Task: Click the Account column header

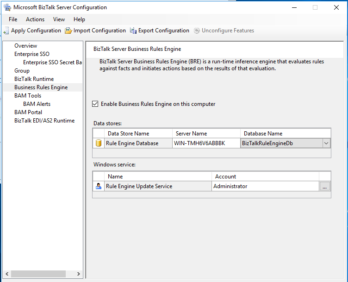Action: coord(266,177)
